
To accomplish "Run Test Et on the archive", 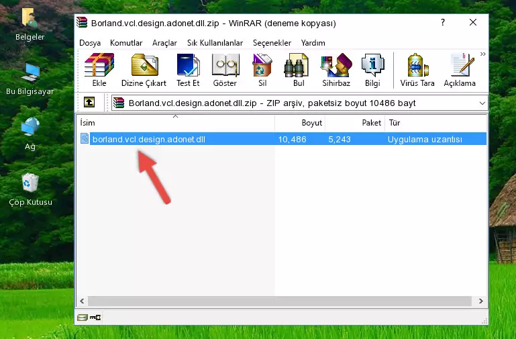I will [x=188, y=70].
